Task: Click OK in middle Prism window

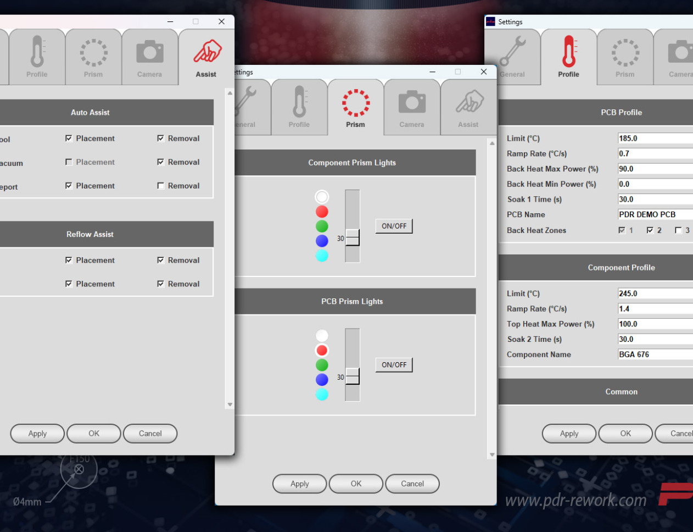Action: coord(356,484)
